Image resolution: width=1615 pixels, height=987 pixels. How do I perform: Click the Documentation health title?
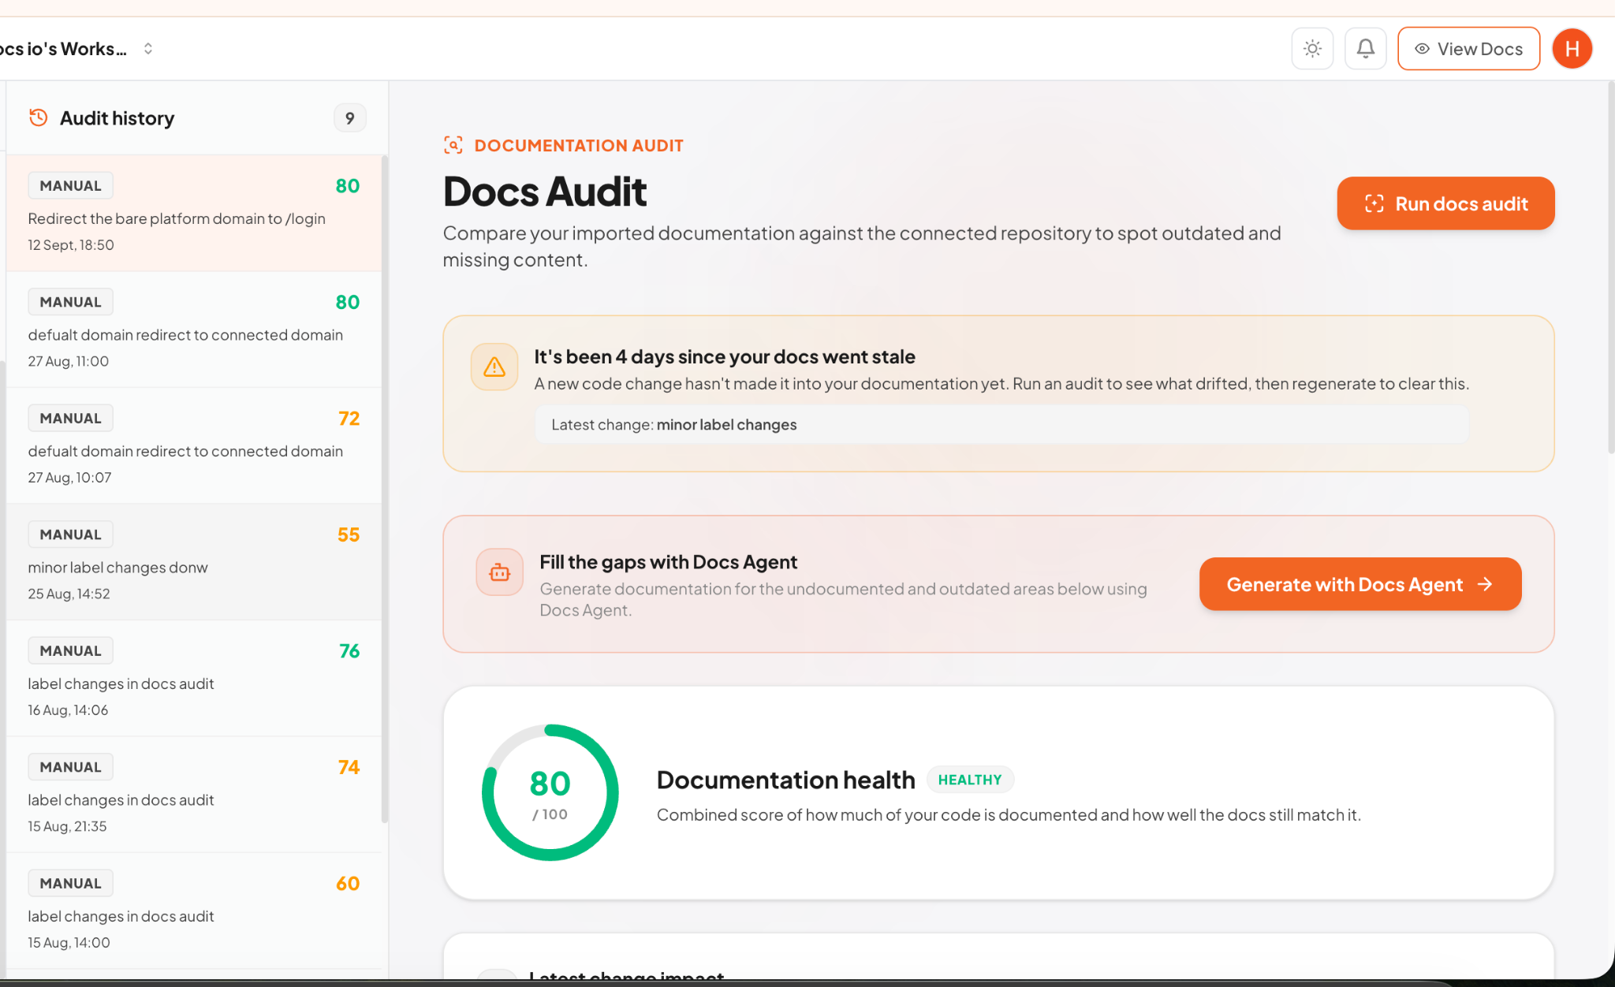(786, 780)
